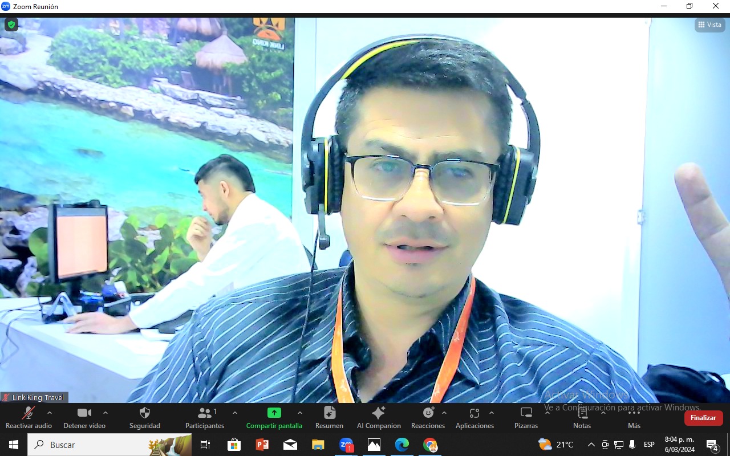Open the Notas panel
This screenshot has height=456, width=730.
tap(582, 417)
